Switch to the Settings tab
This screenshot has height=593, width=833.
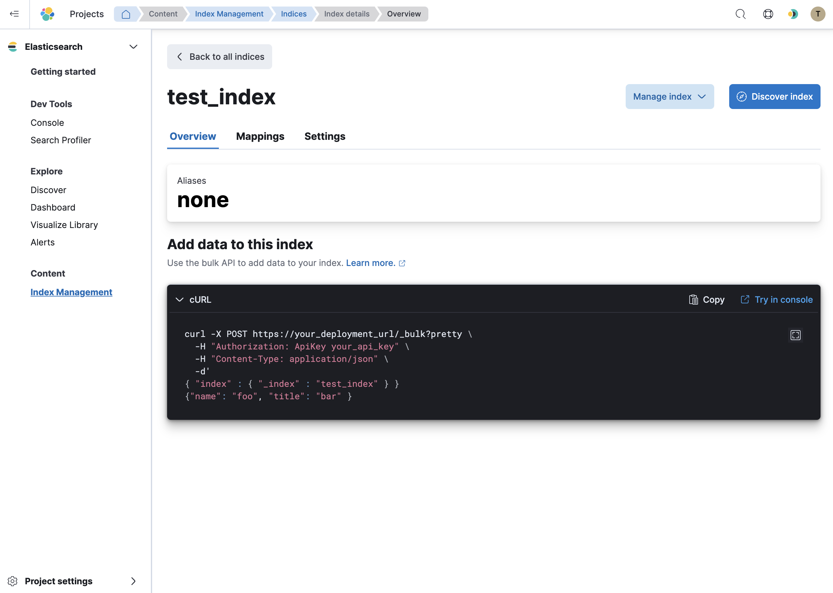click(x=324, y=136)
